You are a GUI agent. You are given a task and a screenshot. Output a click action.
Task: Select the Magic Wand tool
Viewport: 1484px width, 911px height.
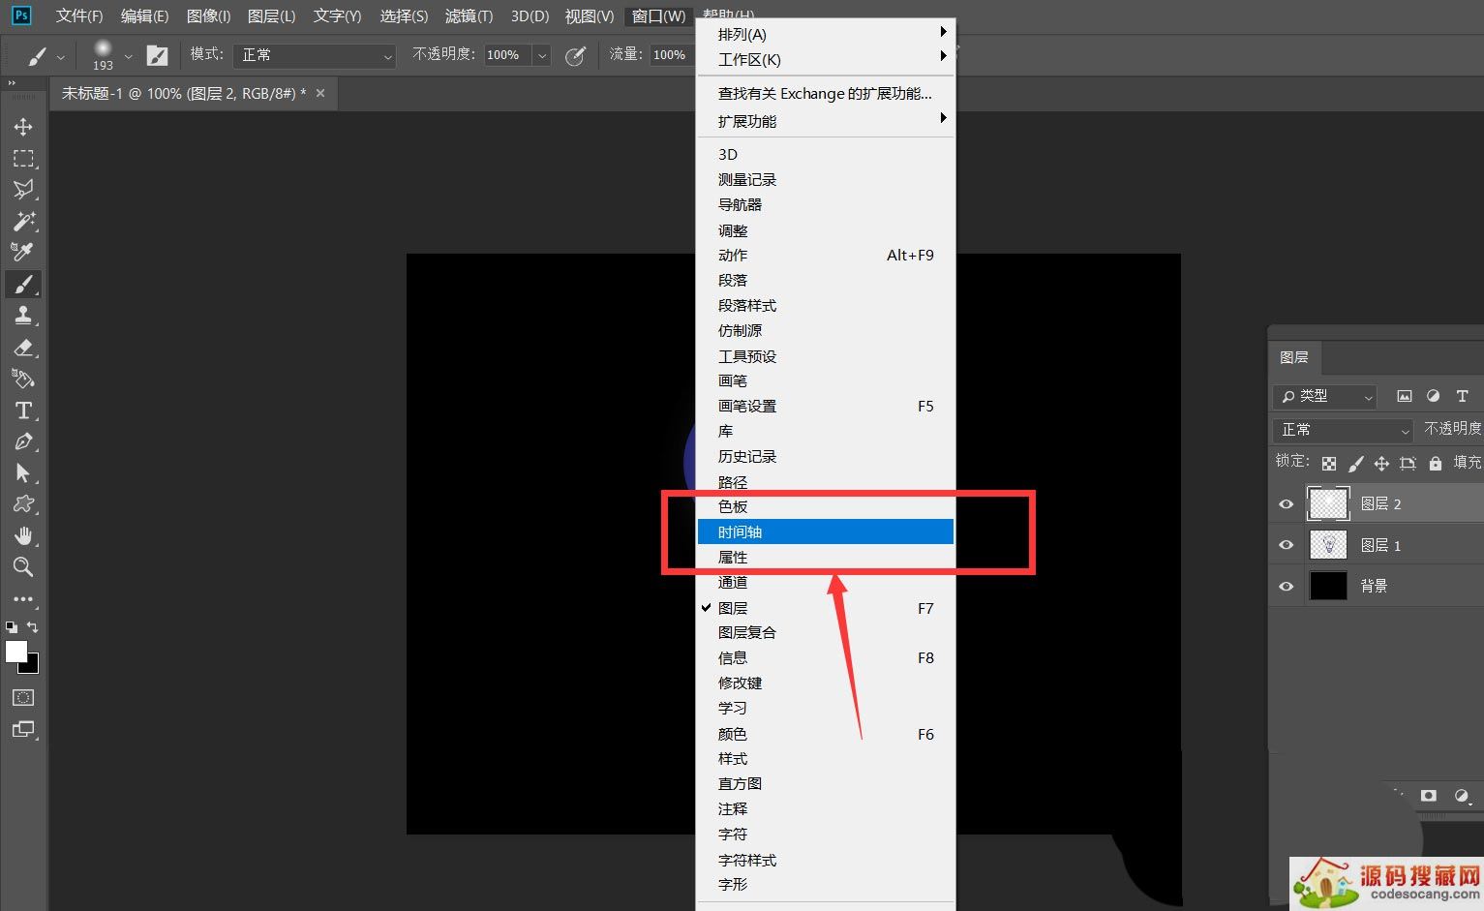pyautogui.click(x=23, y=221)
